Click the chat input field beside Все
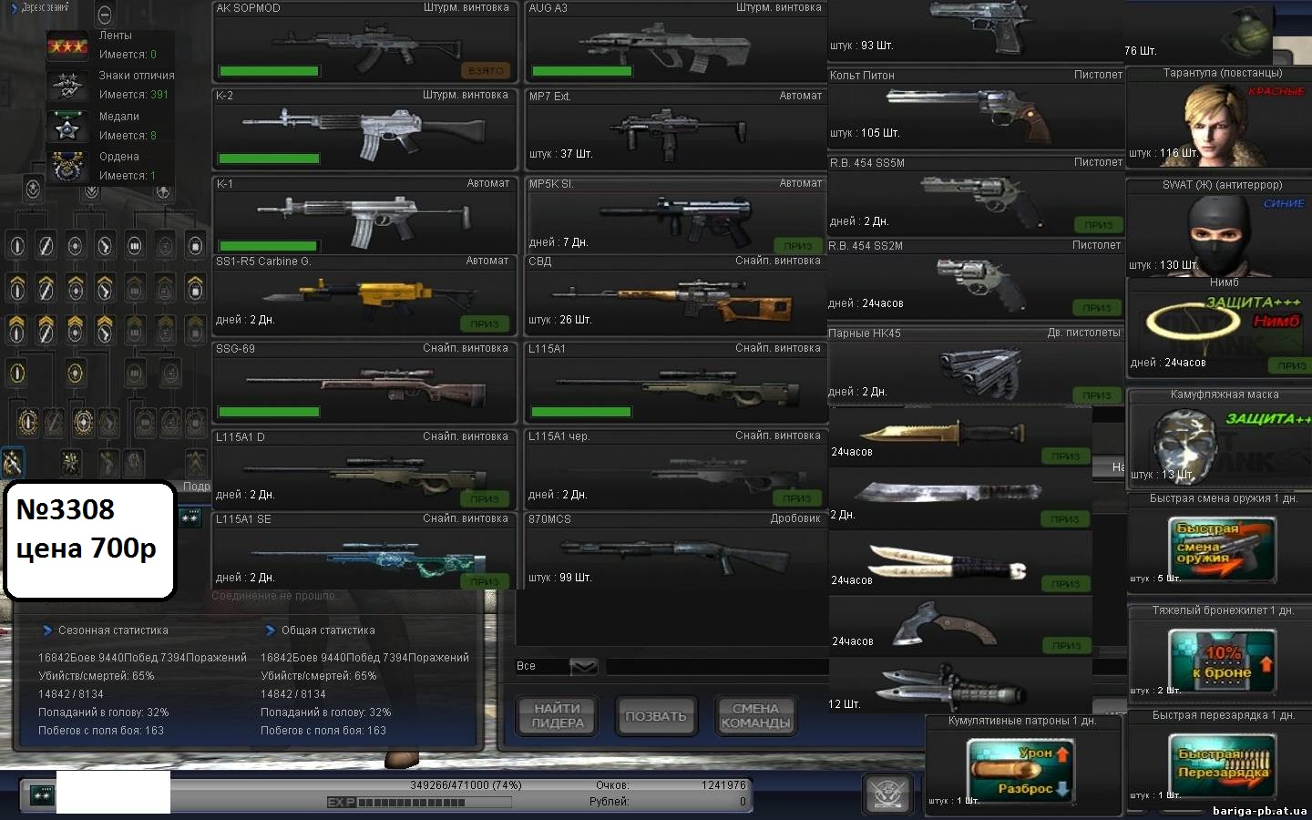The height and width of the screenshot is (820, 1312). (x=717, y=667)
